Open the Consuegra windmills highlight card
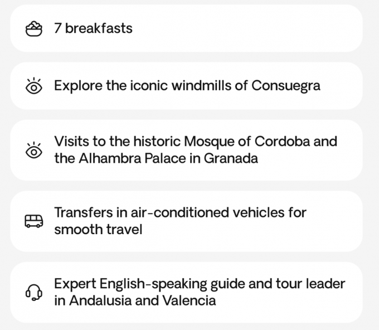 [x=346, y=86]
